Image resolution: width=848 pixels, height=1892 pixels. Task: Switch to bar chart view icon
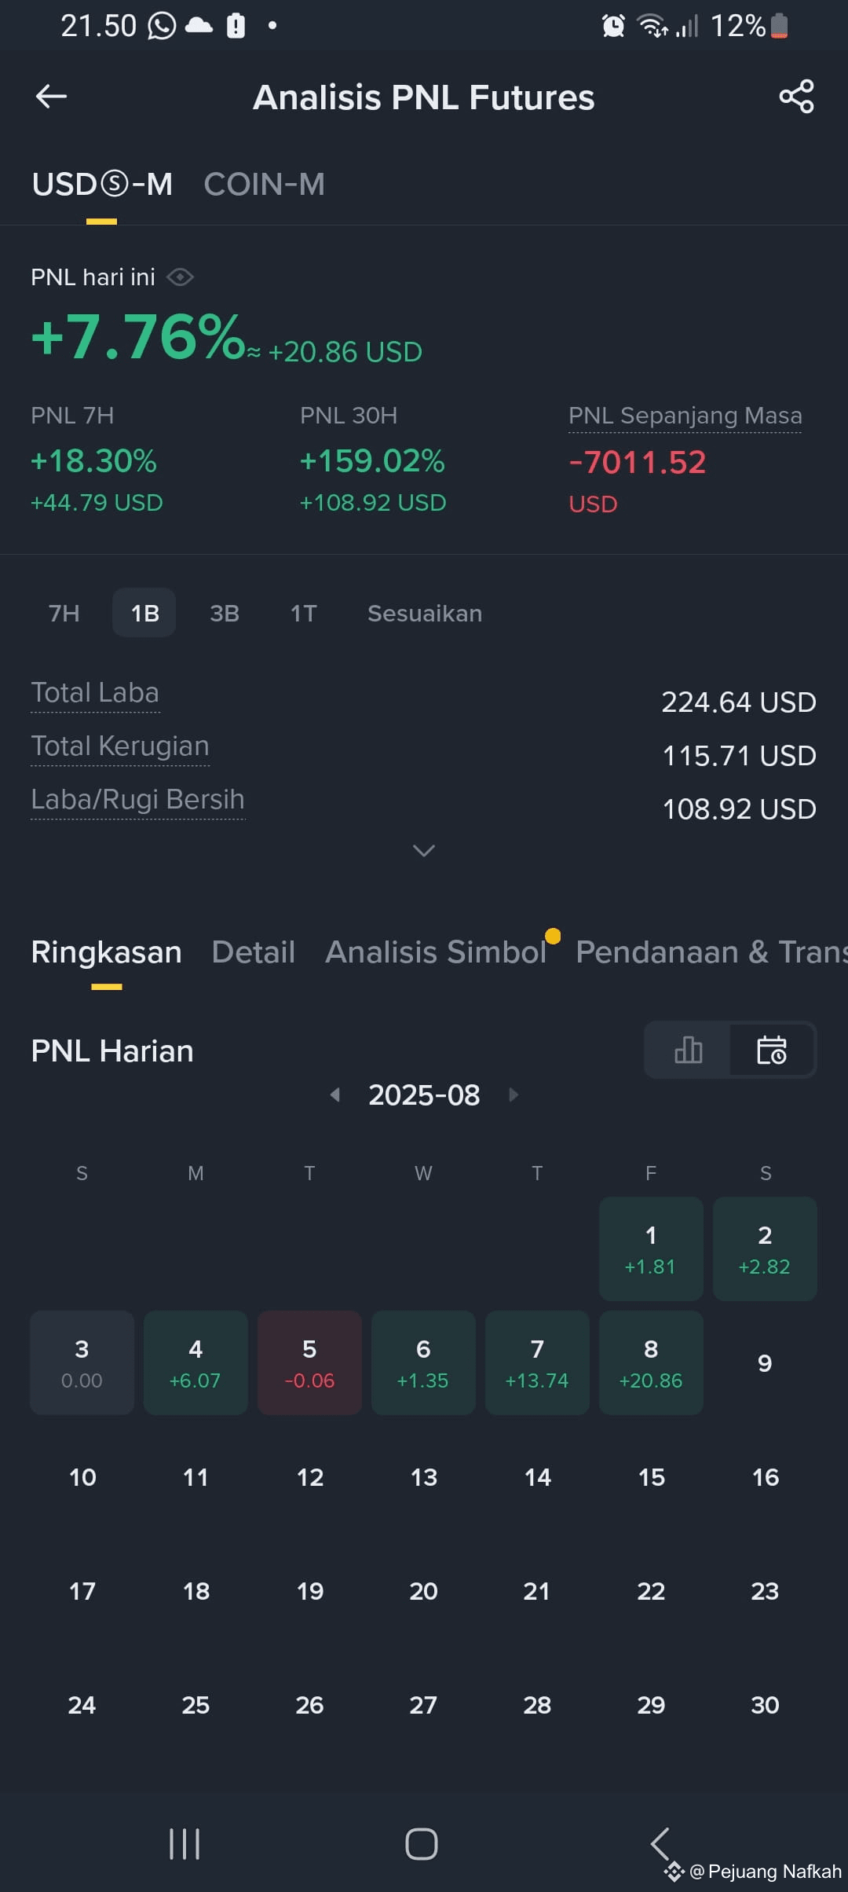click(x=688, y=1050)
